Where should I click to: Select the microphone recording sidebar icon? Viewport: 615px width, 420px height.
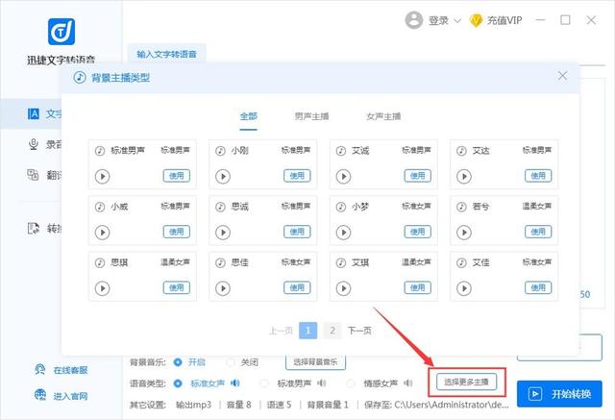[34, 144]
